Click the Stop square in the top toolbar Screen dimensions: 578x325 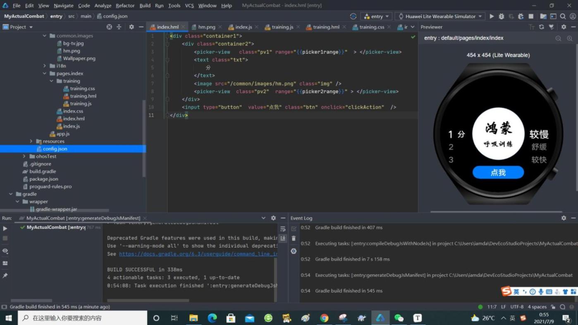[x=531, y=17]
